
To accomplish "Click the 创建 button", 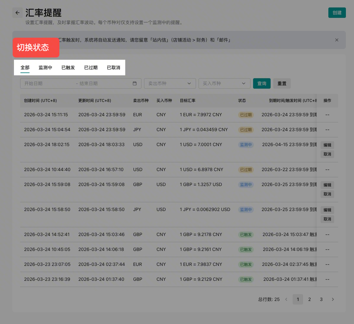I will point(337,13).
